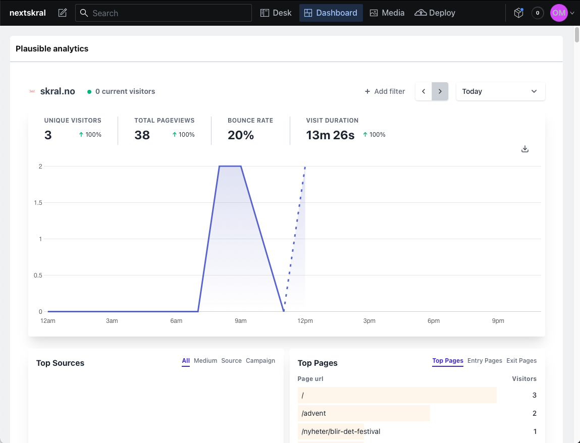The image size is (580, 443).
Task: Click the search magnifier icon
Action: (84, 13)
